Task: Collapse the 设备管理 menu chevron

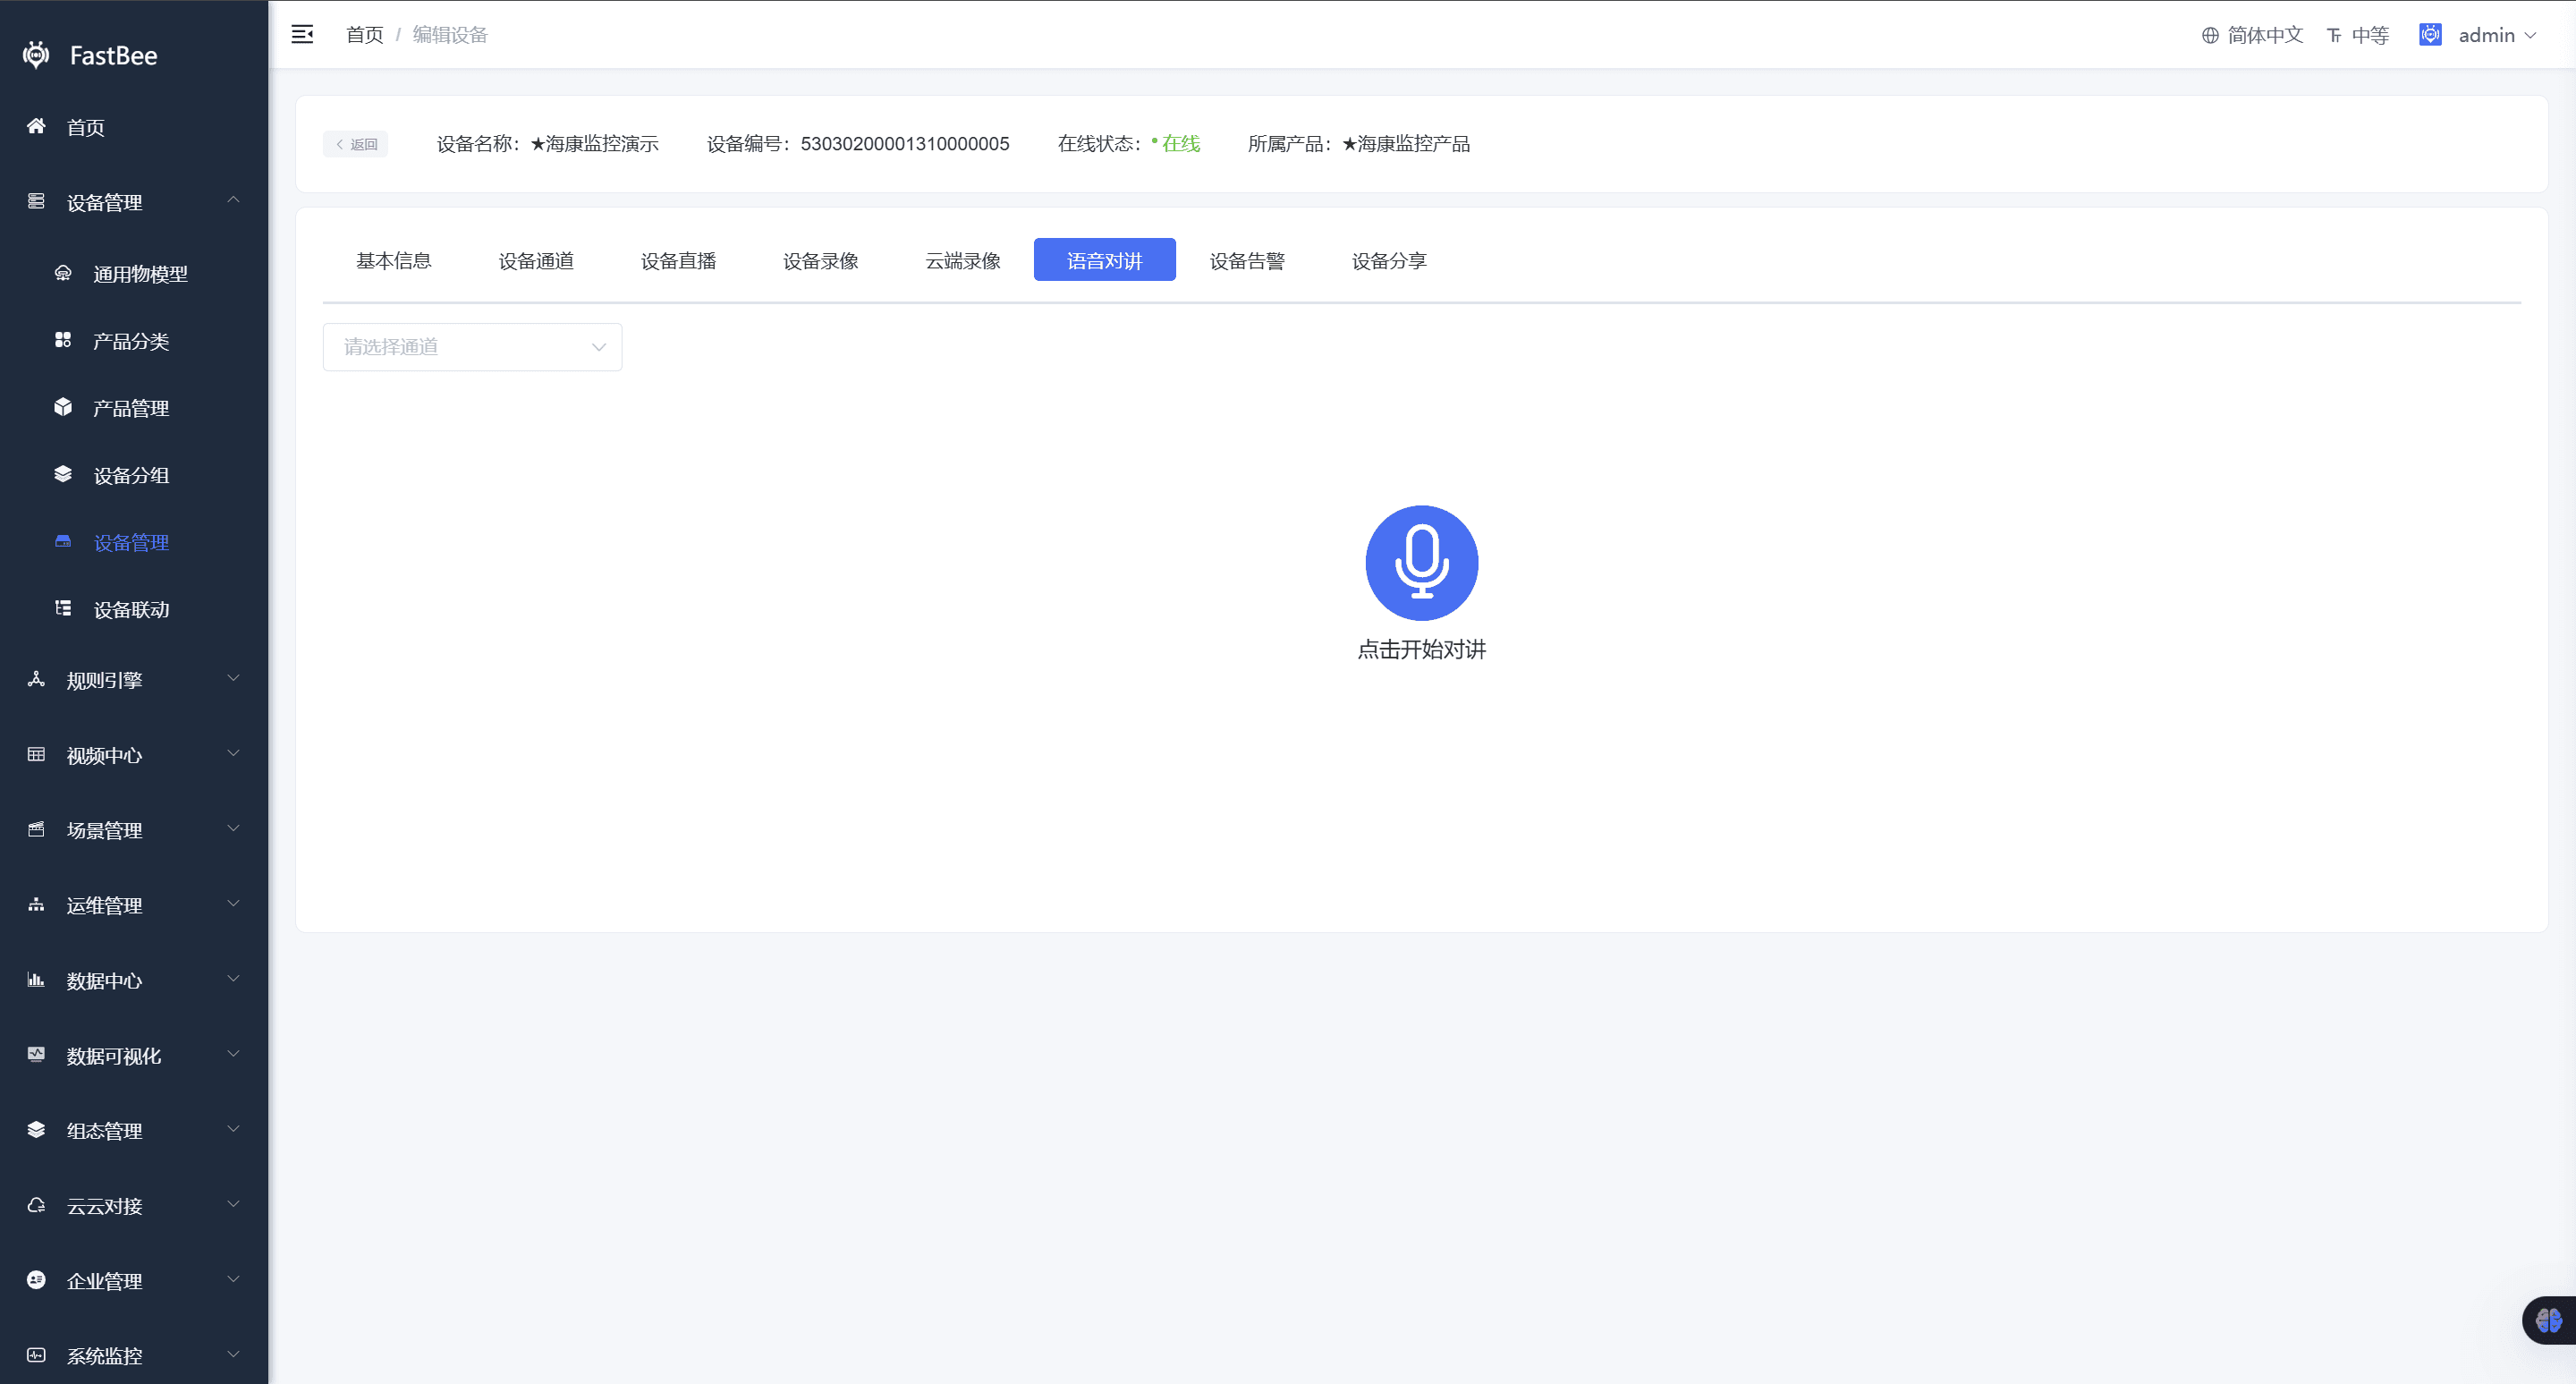Action: click(x=233, y=200)
